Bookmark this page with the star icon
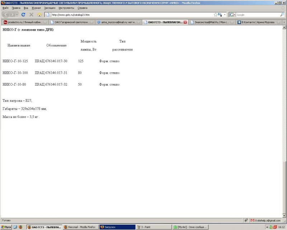Screen dimensions: 287x230 pyautogui.click(x=216, y=15)
